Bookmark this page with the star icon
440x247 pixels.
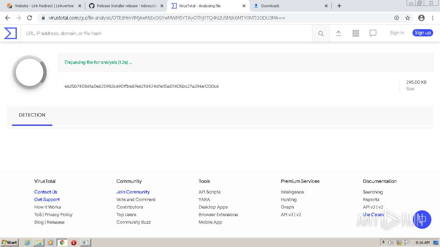point(408,18)
